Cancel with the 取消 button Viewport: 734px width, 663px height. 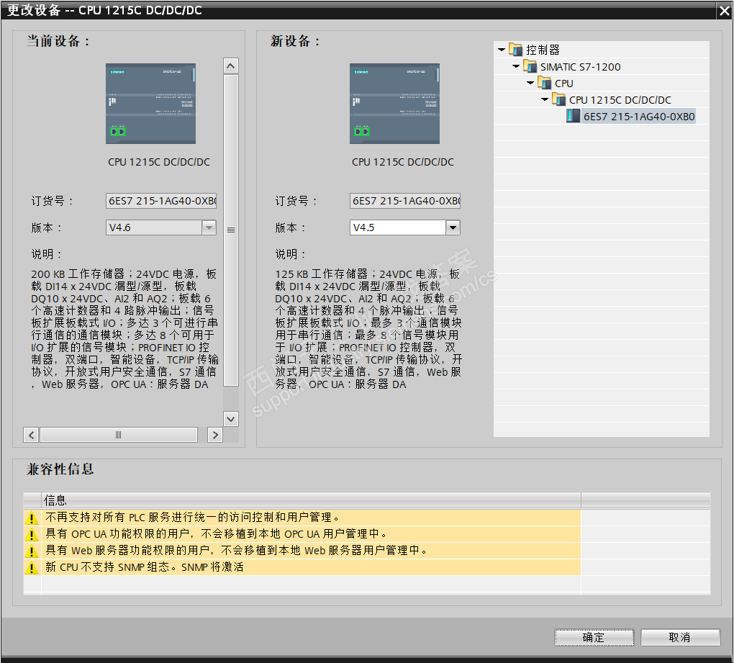(x=680, y=637)
